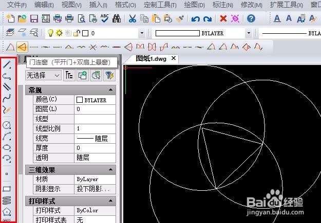Click the layer 0 color square
321x223 pixels.
pyautogui.click(x=85, y=33)
